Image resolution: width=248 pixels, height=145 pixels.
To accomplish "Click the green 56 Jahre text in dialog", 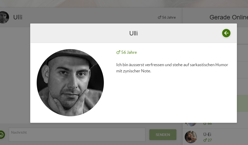I will 129,52.
